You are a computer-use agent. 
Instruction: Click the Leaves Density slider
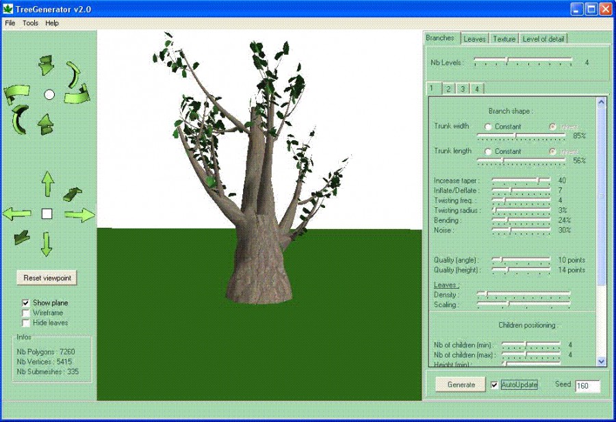(x=524, y=294)
